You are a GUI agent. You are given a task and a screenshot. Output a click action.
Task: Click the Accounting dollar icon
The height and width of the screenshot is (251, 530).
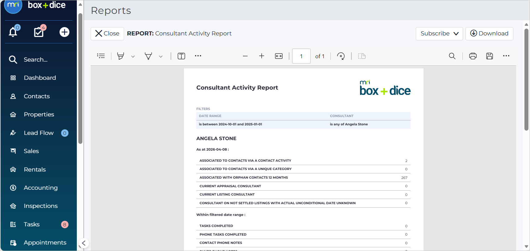click(13, 188)
